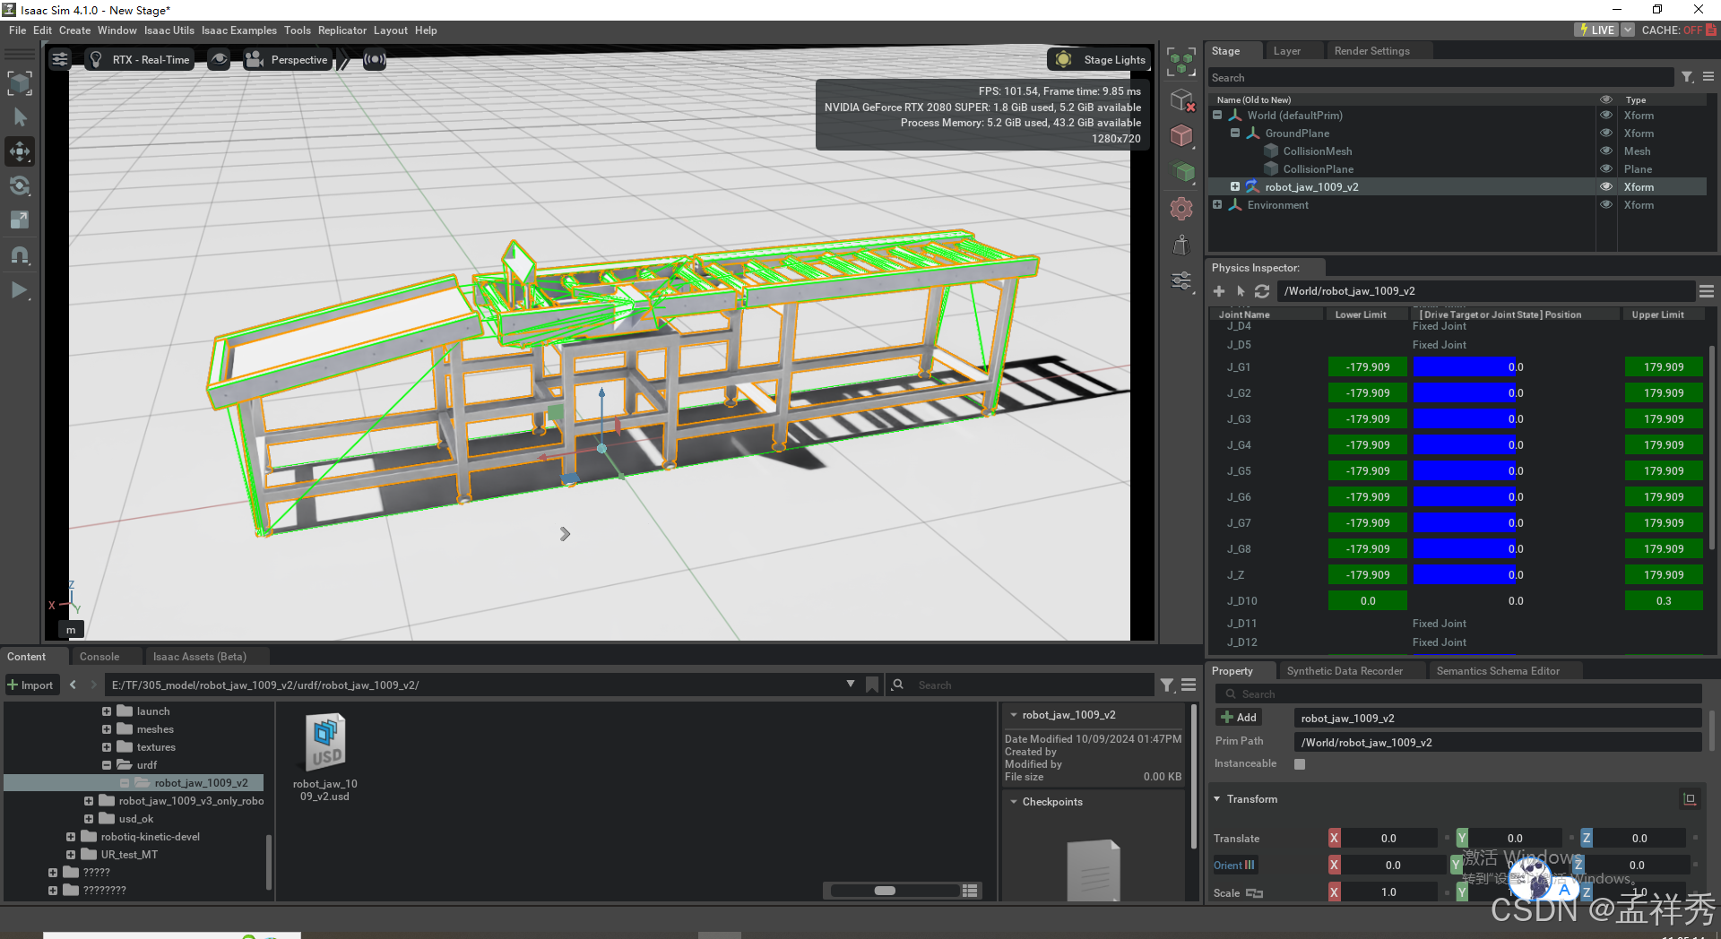
Task: Click the green cube icon in side strip
Action: point(1181,171)
